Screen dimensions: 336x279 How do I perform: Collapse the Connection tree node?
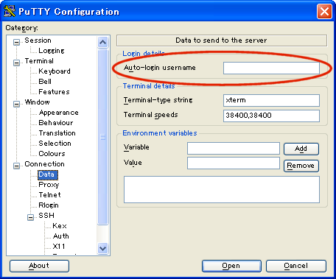(16, 166)
